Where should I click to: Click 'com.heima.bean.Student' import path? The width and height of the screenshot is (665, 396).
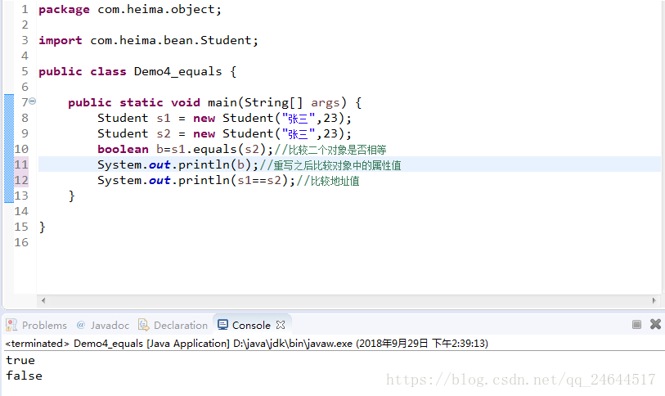click(170, 40)
